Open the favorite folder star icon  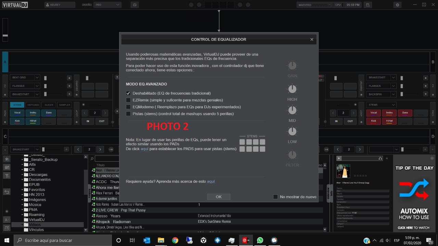7,159
